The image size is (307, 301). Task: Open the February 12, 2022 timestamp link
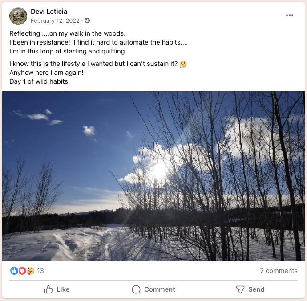coord(55,20)
